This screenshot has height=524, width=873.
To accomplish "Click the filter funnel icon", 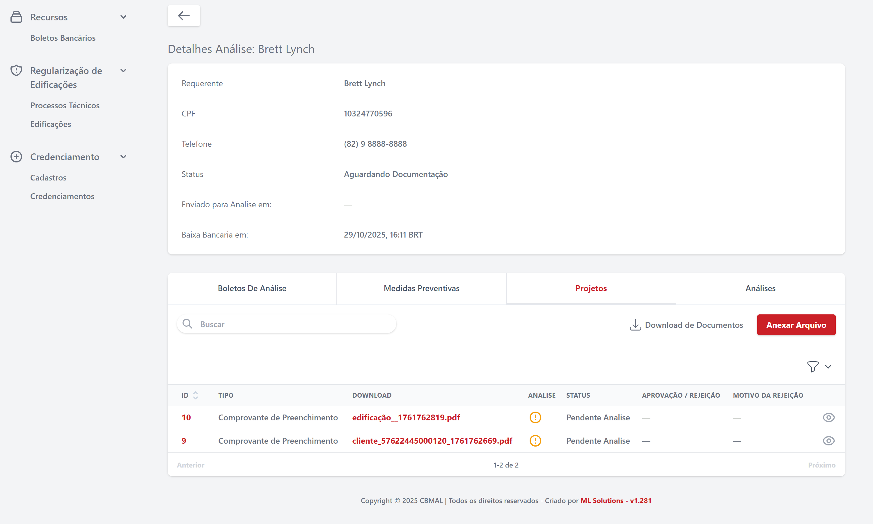I will [813, 367].
